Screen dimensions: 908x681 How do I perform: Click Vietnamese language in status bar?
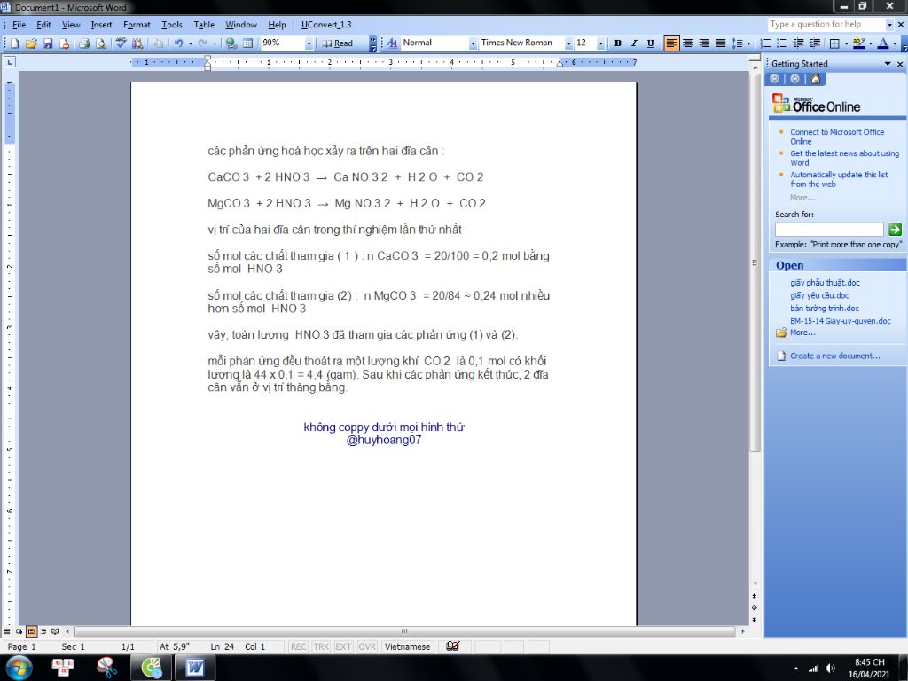point(407,646)
